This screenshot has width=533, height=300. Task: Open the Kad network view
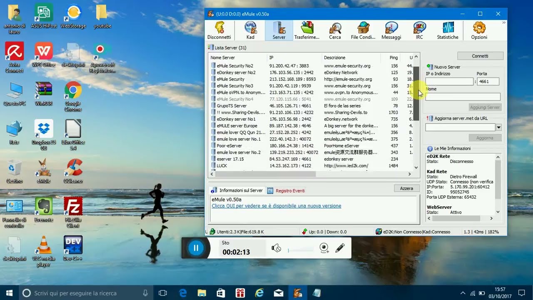point(250,30)
